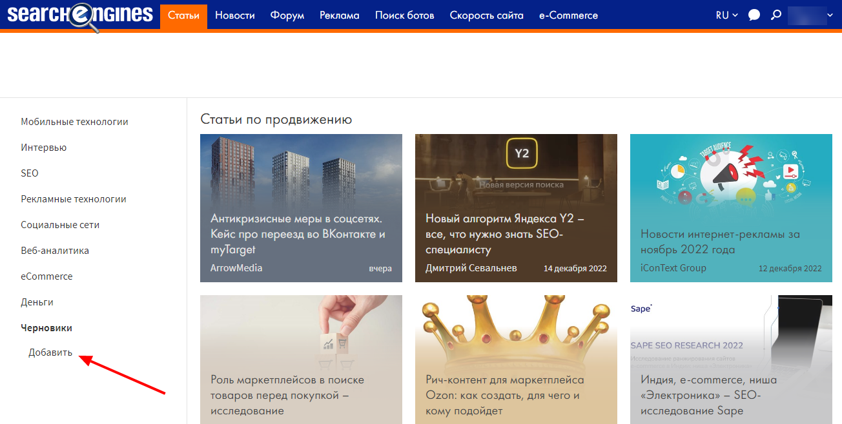Viewport: 842px width, 424px height.
Task: Select the Мобильные технологии category
Action: [74, 122]
